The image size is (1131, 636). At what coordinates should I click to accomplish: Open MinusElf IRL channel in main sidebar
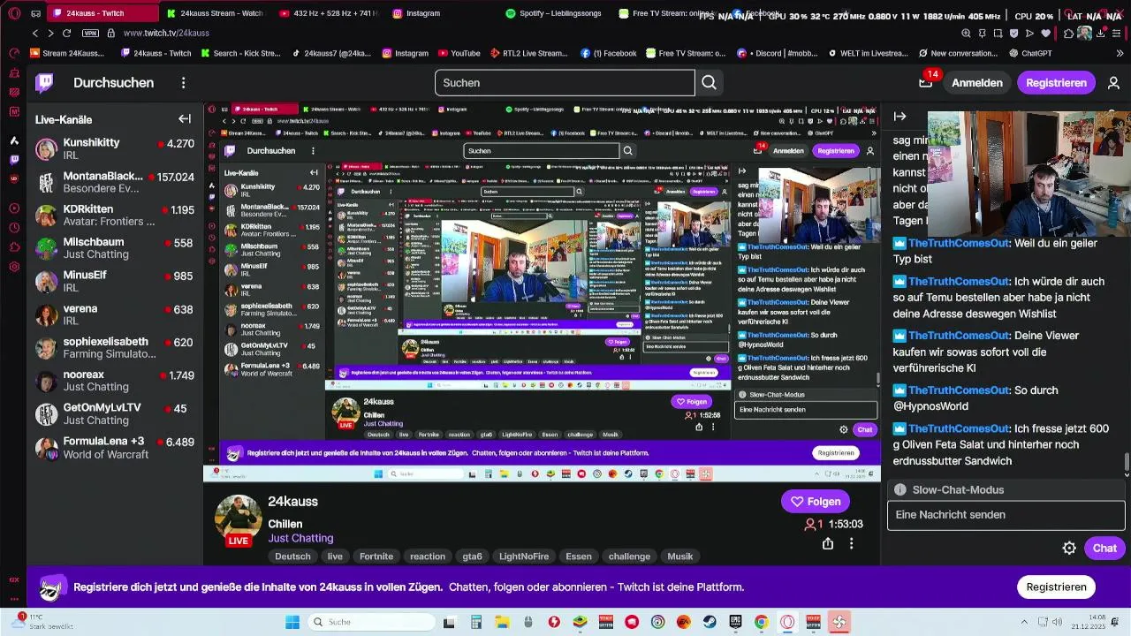point(115,281)
